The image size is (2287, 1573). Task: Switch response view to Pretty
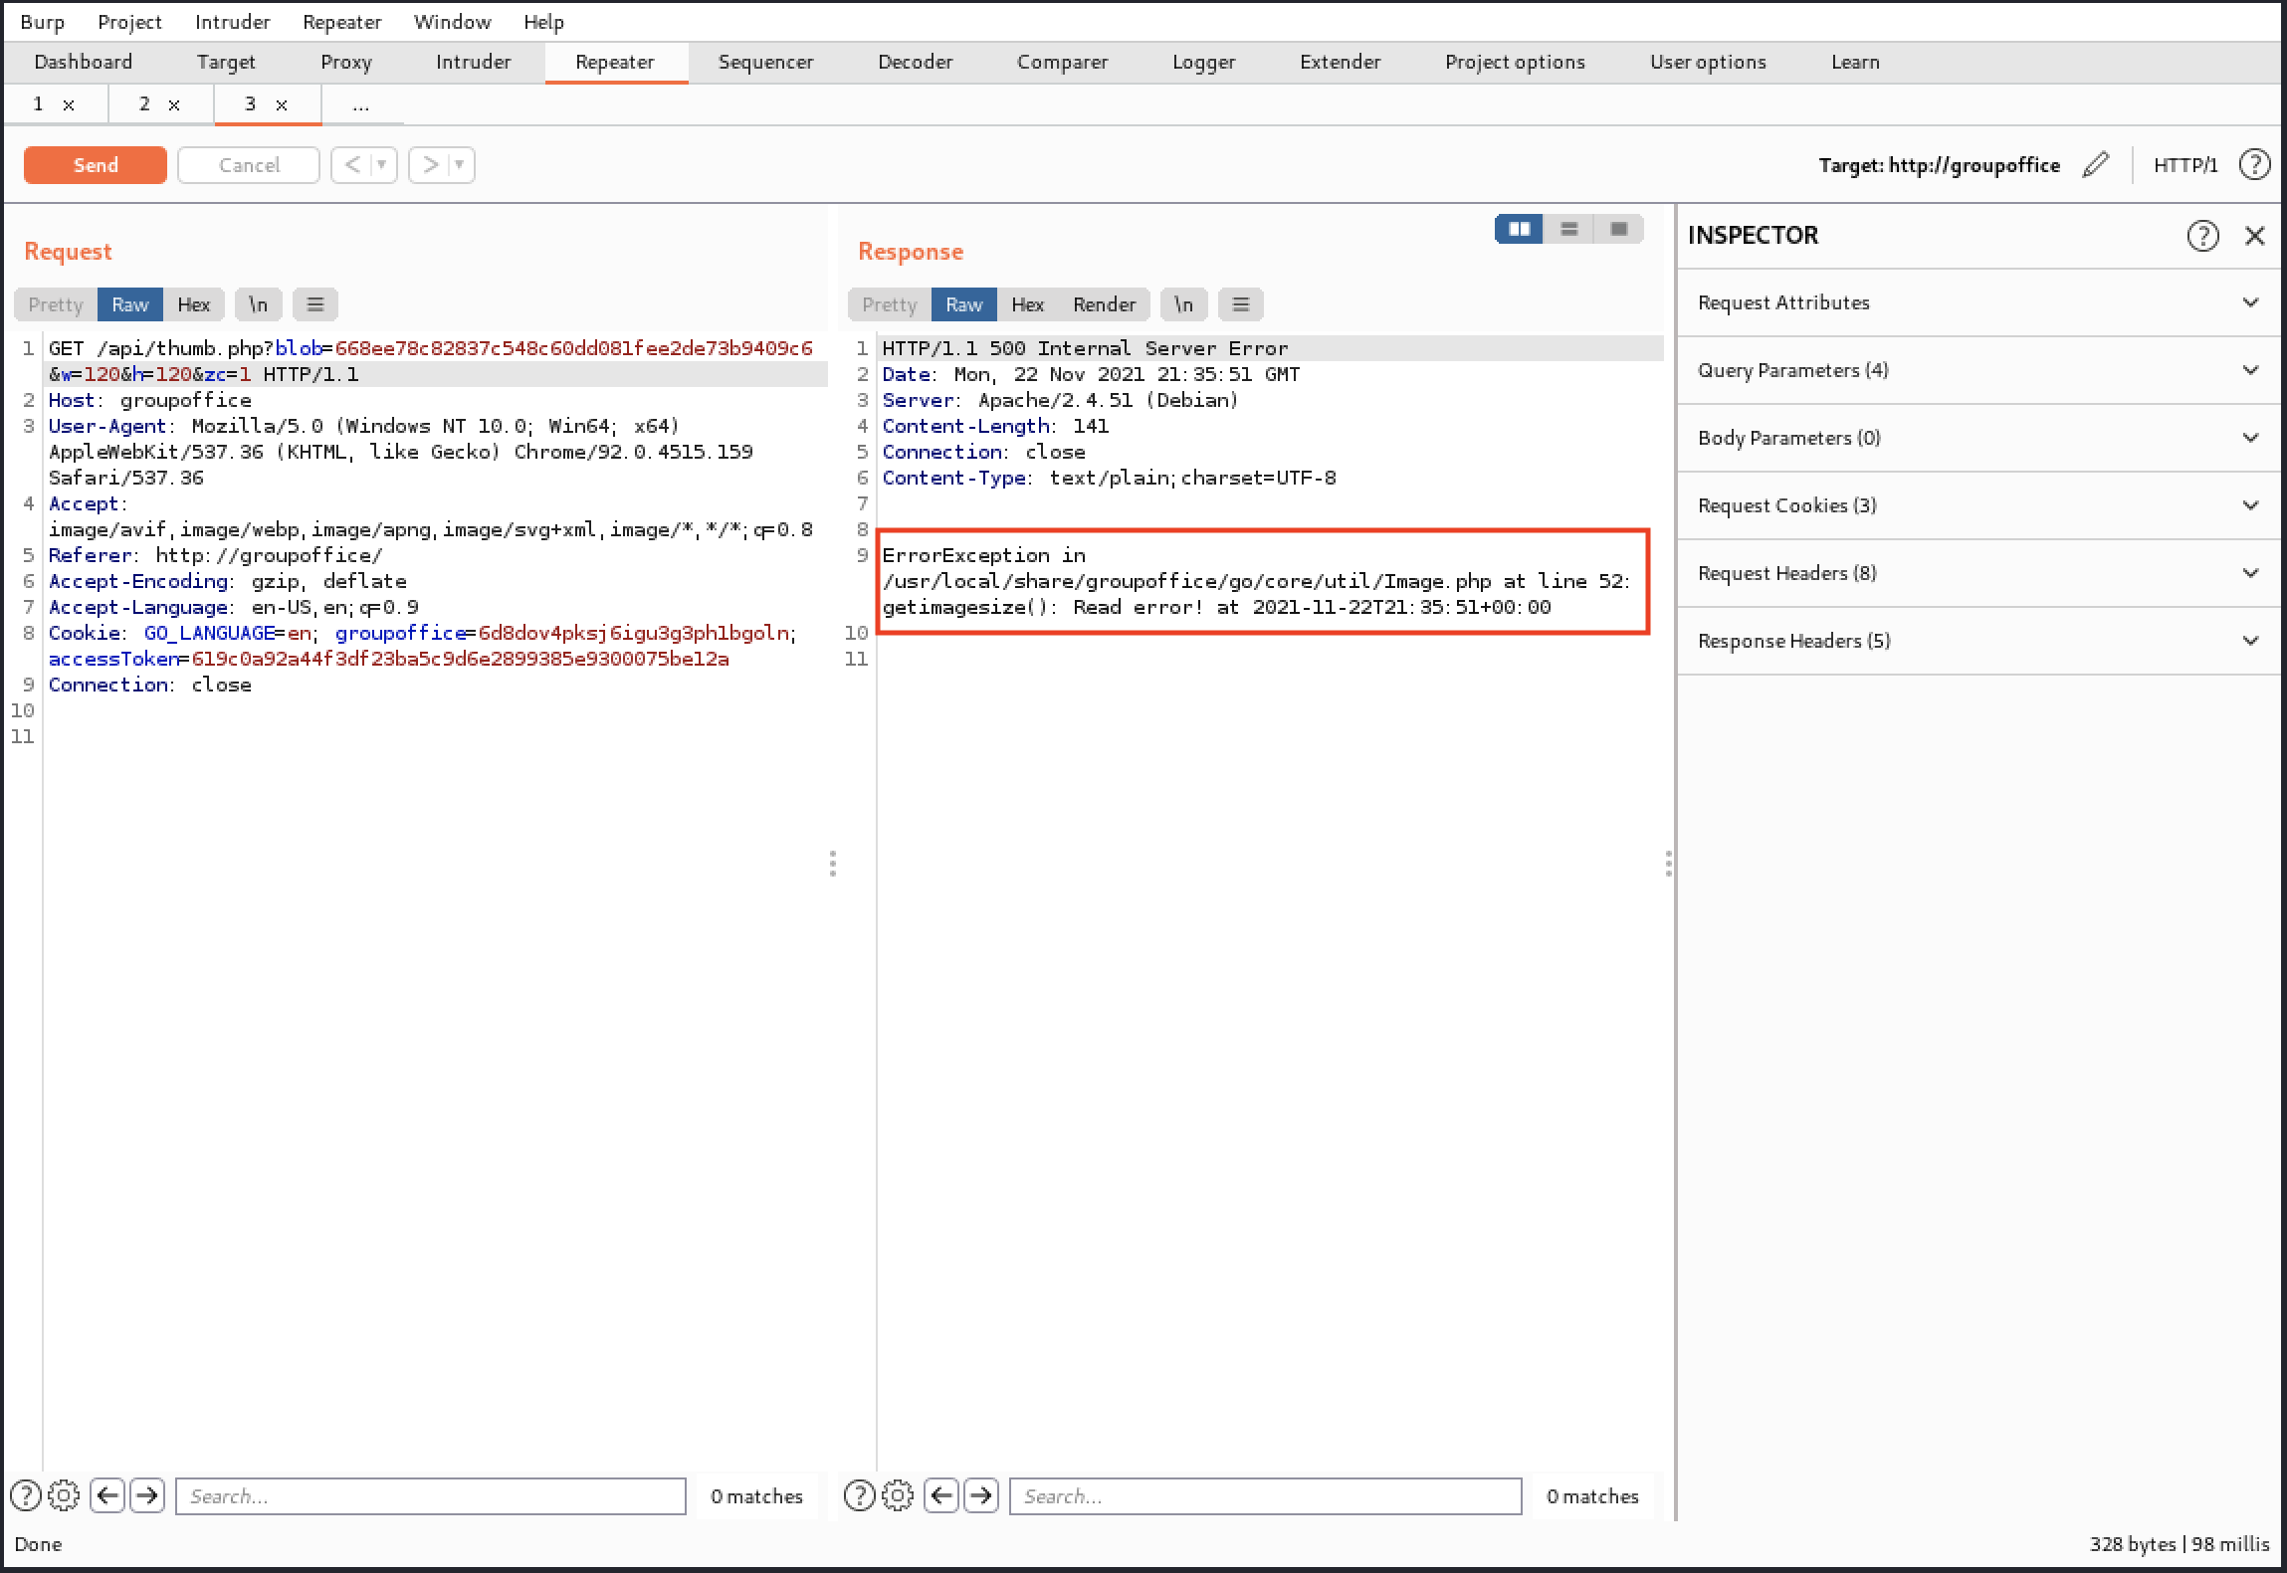(x=890, y=304)
